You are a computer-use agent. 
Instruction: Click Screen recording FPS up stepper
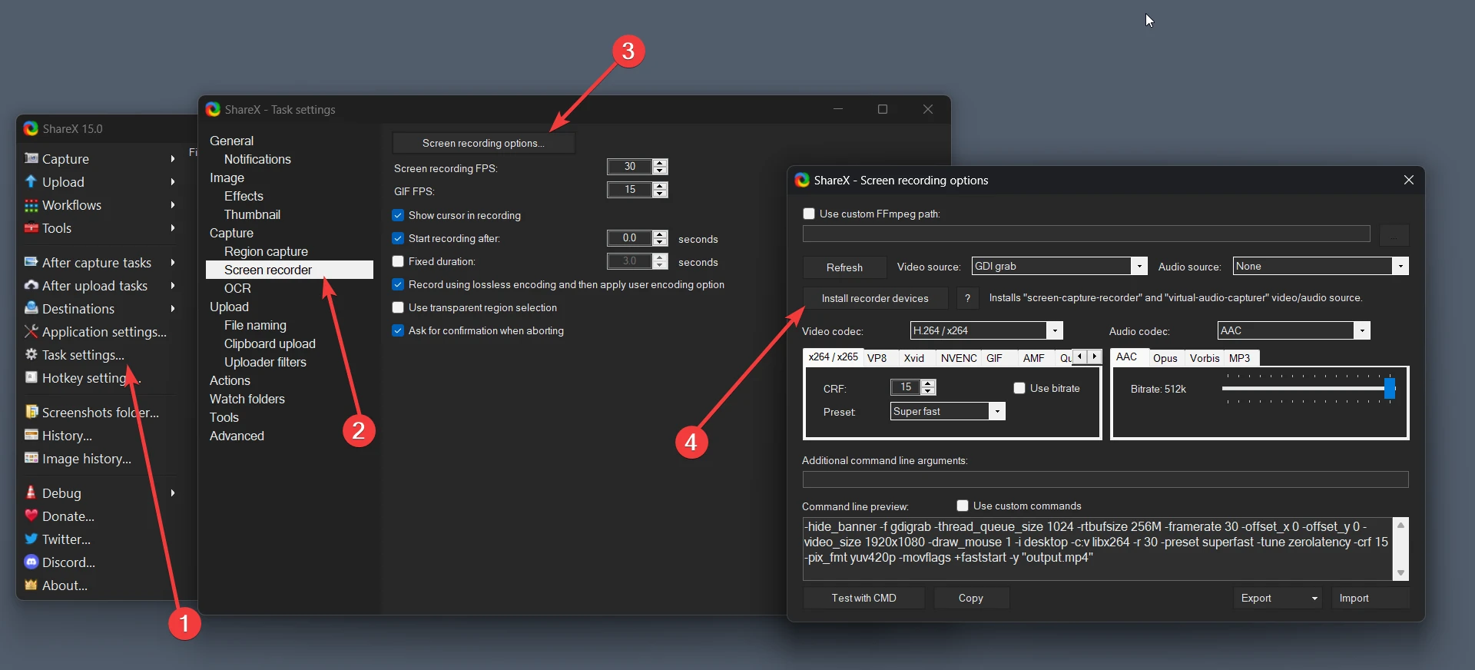[x=660, y=163]
